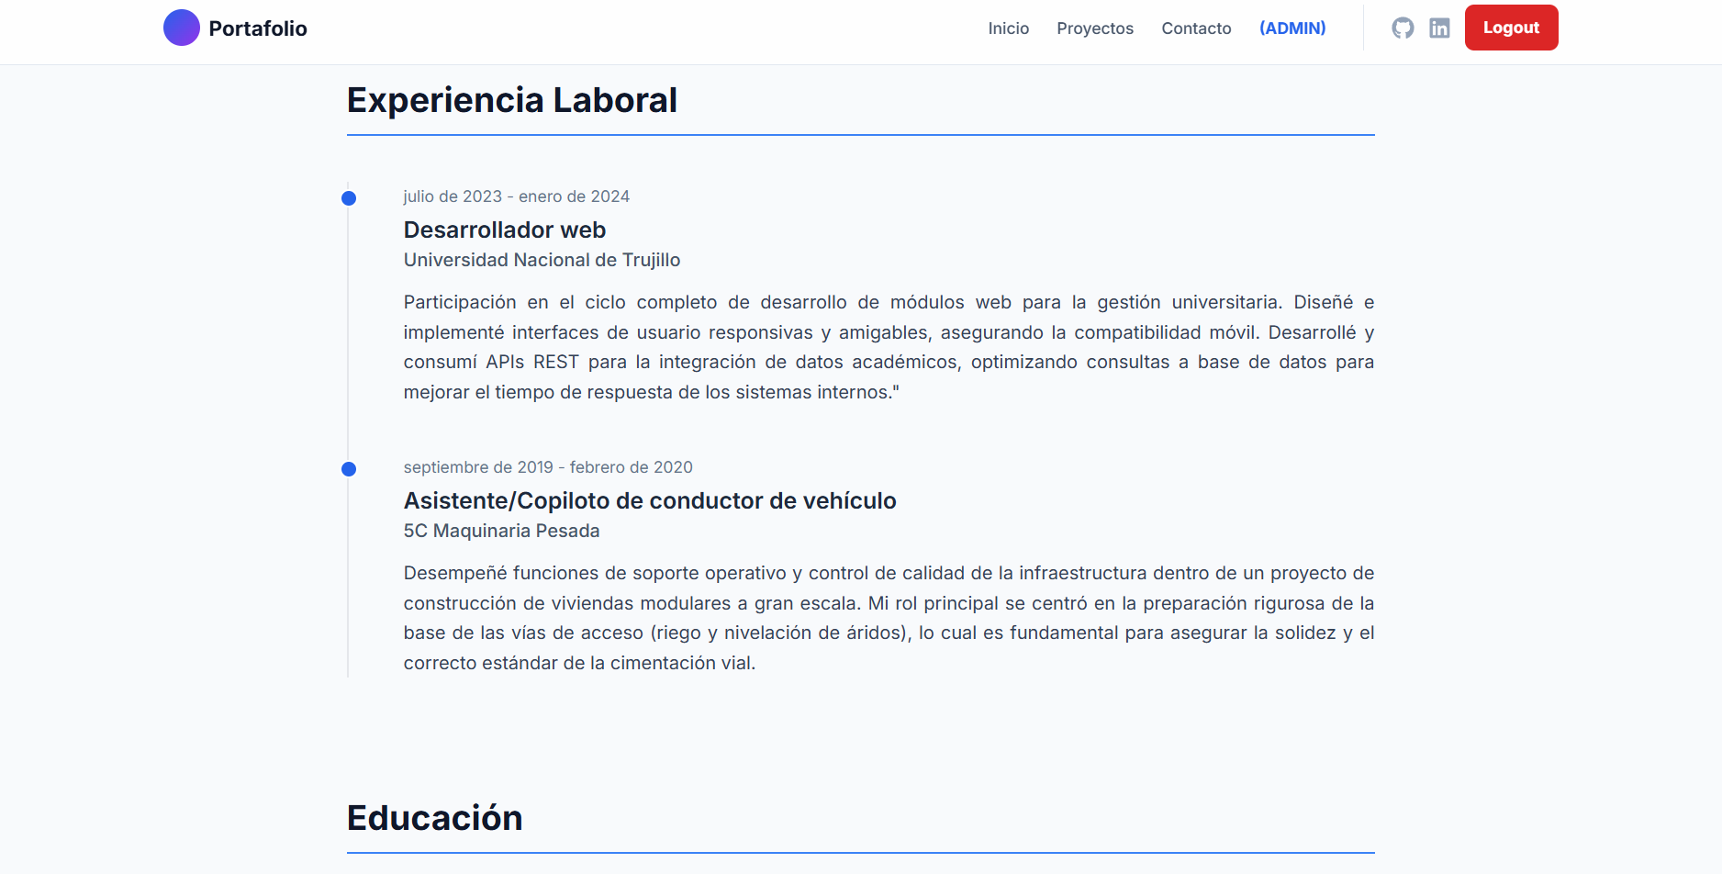Select the Desarrollador web job title
The image size is (1722, 874).
504,230
